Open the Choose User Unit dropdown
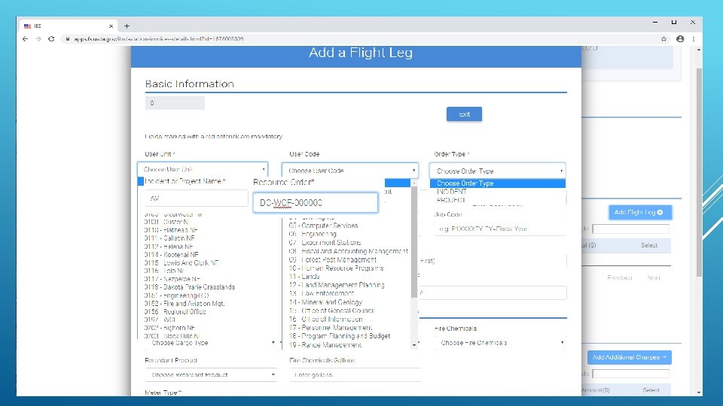The width and height of the screenshot is (723, 406). pyautogui.click(x=203, y=169)
